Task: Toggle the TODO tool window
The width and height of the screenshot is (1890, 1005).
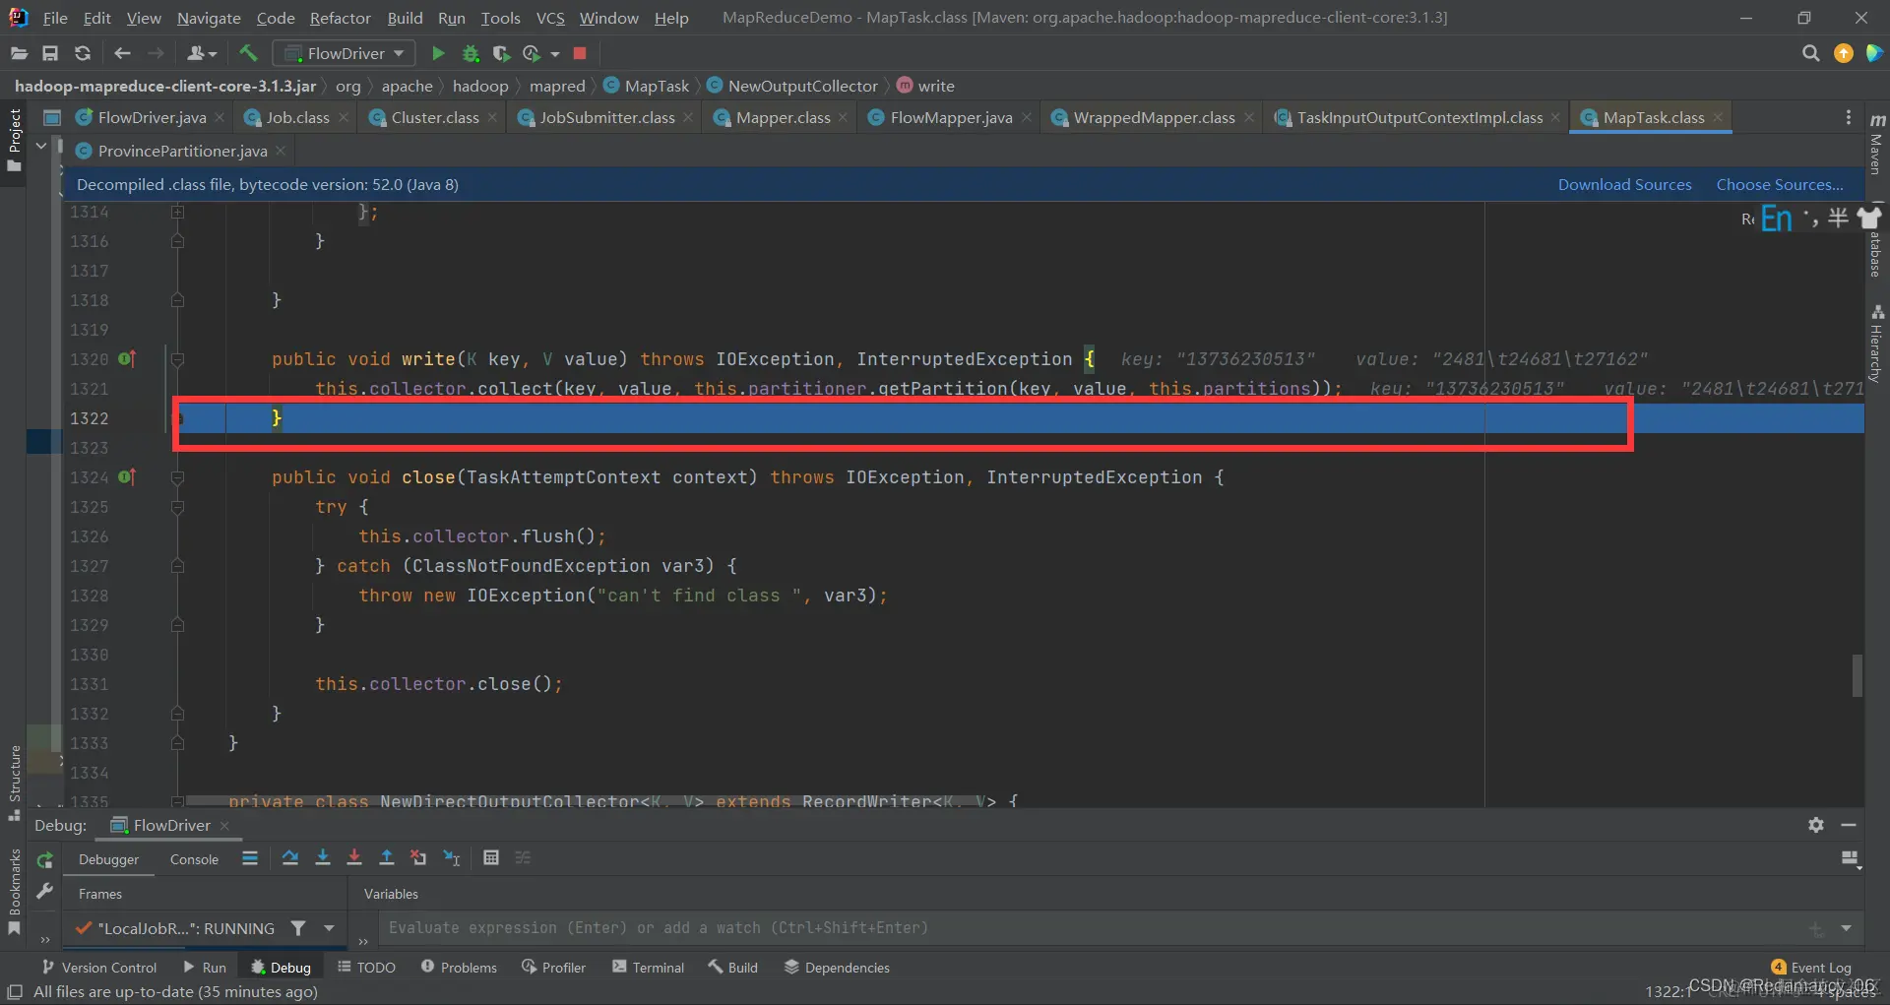Action: (366, 968)
